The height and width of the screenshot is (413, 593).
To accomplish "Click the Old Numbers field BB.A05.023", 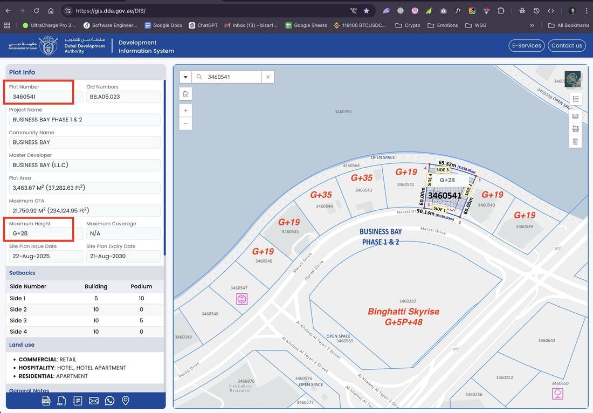I will click(x=123, y=97).
